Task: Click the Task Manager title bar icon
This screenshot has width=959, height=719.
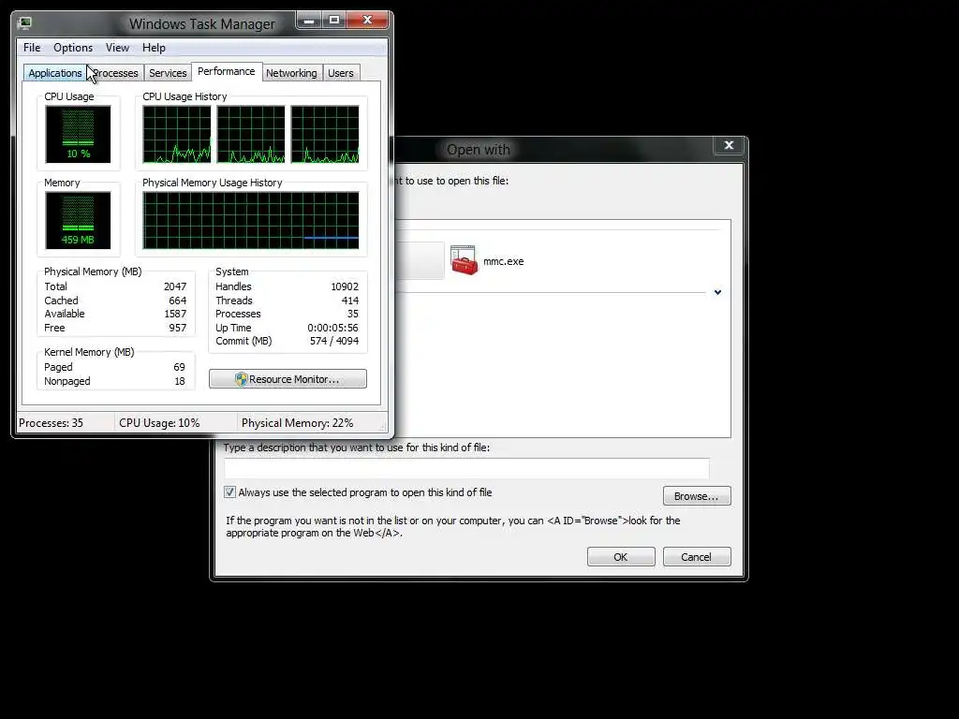Action: click(x=25, y=23)
